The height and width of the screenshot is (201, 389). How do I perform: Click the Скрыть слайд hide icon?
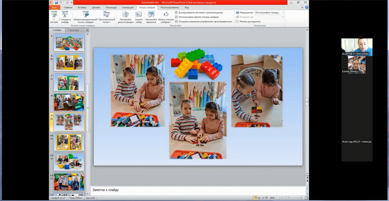[139, 17]
